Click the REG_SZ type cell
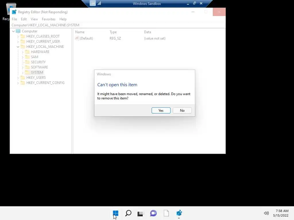The height and width of the screenshot is (220, 294). [x=115, y=38]
